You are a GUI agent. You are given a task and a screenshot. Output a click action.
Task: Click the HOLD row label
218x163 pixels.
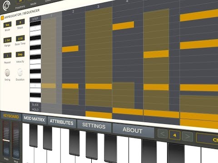click(x=35, y=110)
